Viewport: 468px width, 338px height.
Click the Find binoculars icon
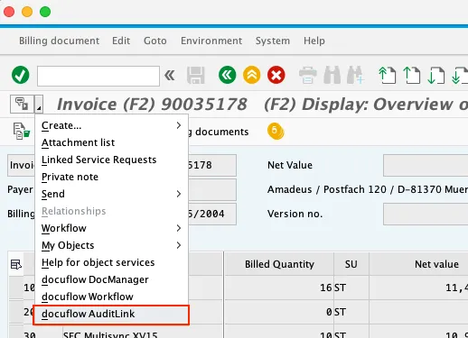coord(332,75)
